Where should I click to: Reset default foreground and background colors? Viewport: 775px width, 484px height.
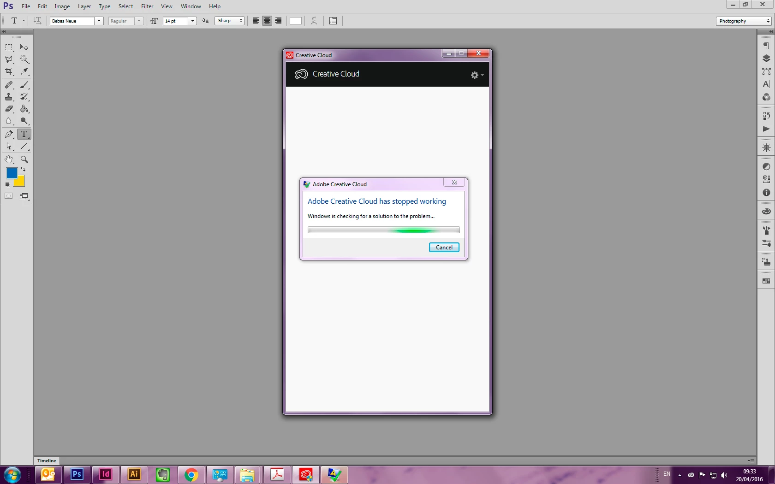pyautogui.click(x=7, y=184)
